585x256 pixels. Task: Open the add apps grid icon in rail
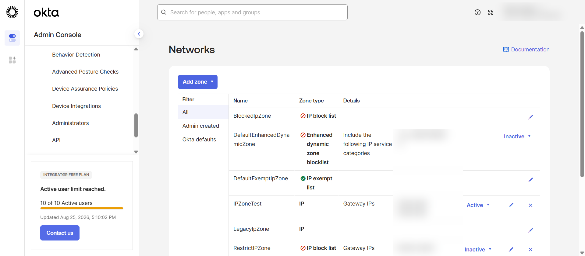[12, 60]
